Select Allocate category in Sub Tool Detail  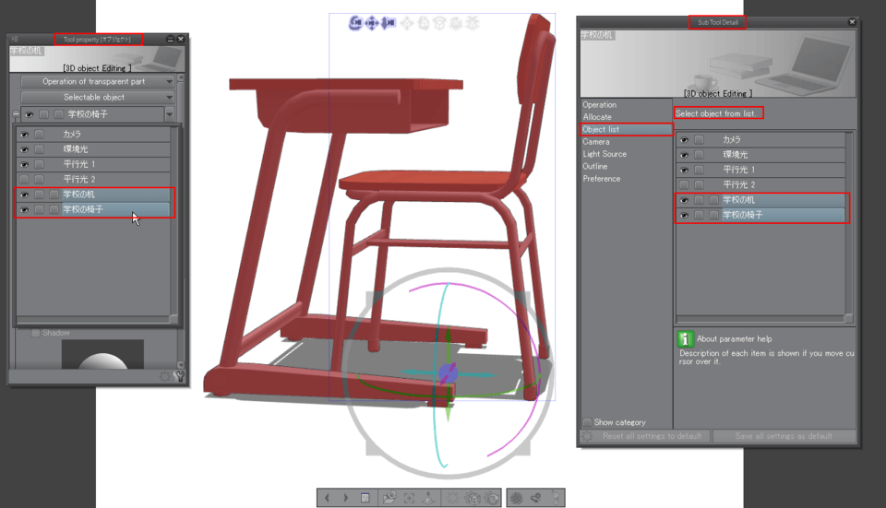[x=597, y=117]
